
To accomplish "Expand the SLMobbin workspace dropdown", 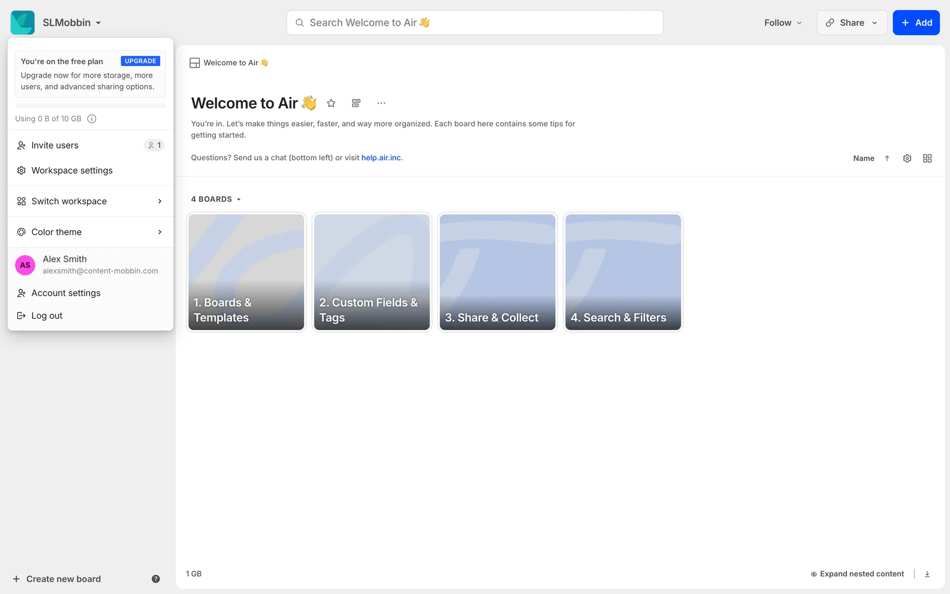I will coord(72,23).
